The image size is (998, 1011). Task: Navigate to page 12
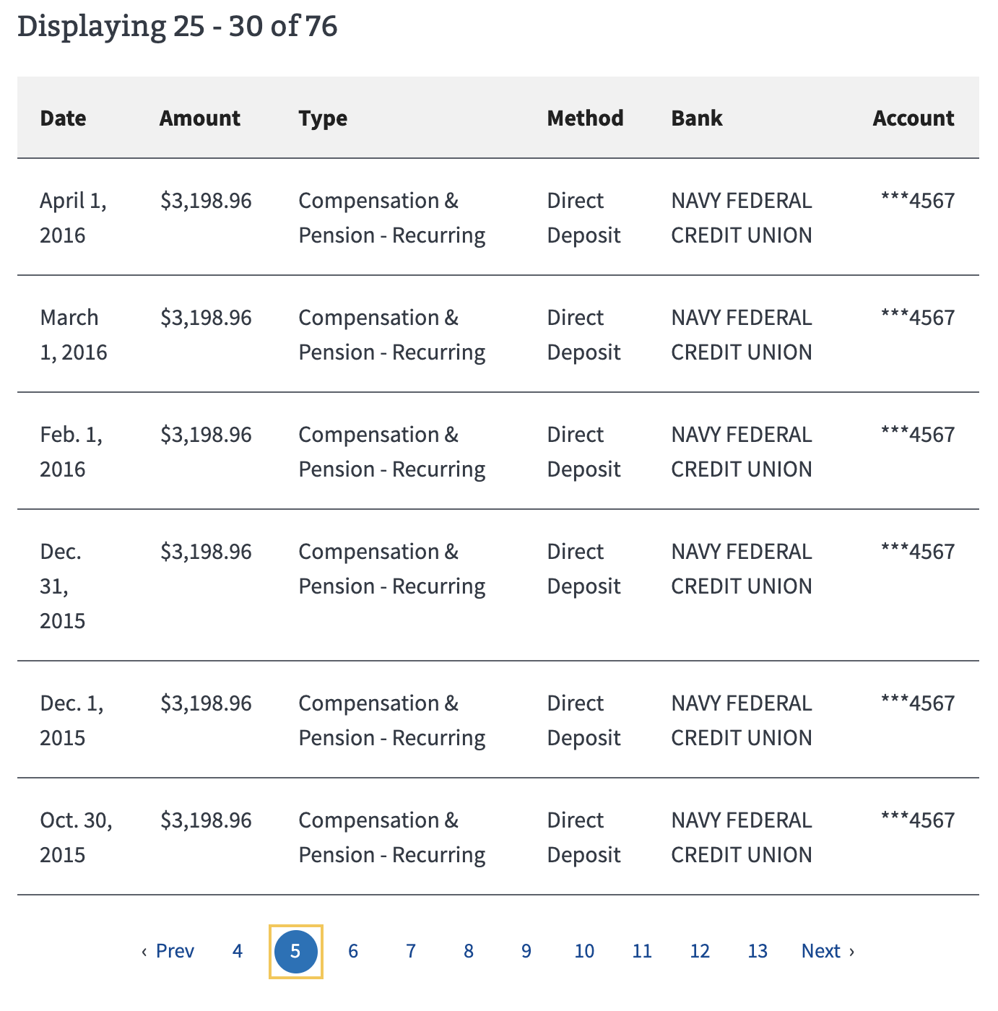click(700, 951)
